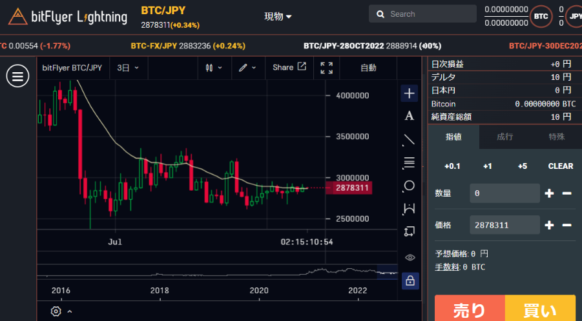Click the 自動 auto scale button

pos(368,68)
